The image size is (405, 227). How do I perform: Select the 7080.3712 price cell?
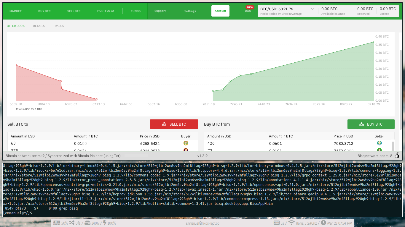(343, 144)
